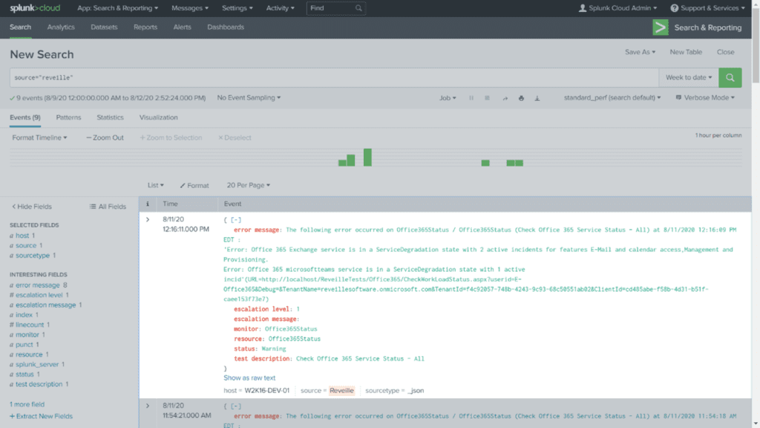Switch to the Visualization tab
This screenshot has height=428, width=760.
click(x=159, y=117)
